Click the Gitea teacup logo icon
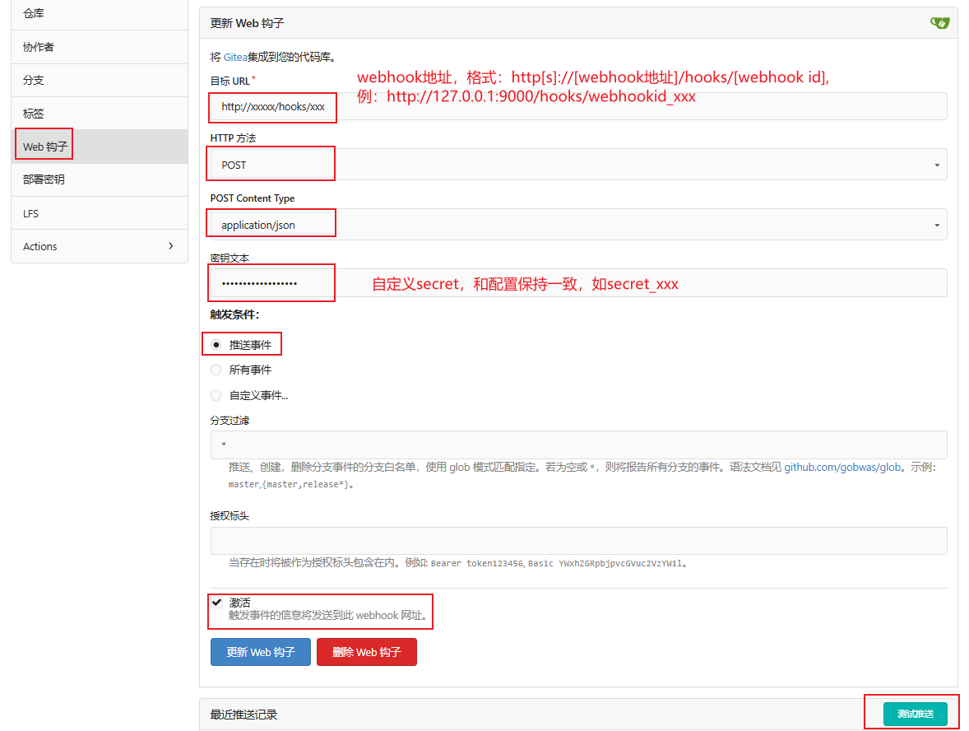Screen dimensions: 969x731 pyautogui.click(x=939, y=23)
